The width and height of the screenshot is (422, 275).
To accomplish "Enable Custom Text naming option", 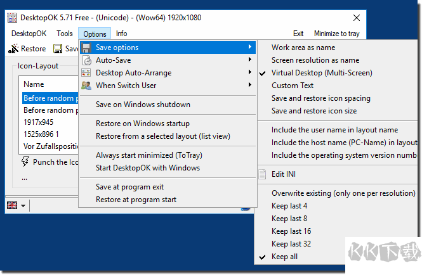I will click(x=338, y=86).
